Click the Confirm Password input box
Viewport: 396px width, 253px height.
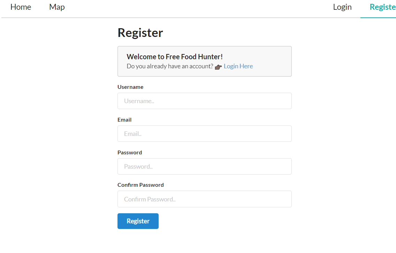tap(205, 199)
